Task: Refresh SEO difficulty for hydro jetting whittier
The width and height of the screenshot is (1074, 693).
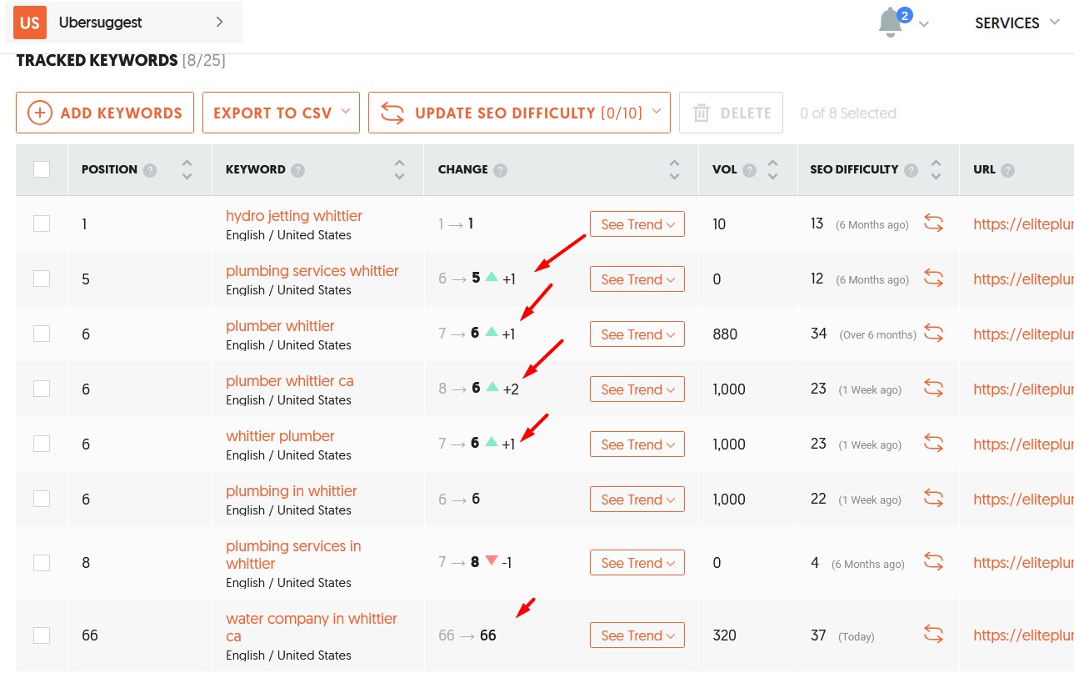Action: click(x=933, y=223)
